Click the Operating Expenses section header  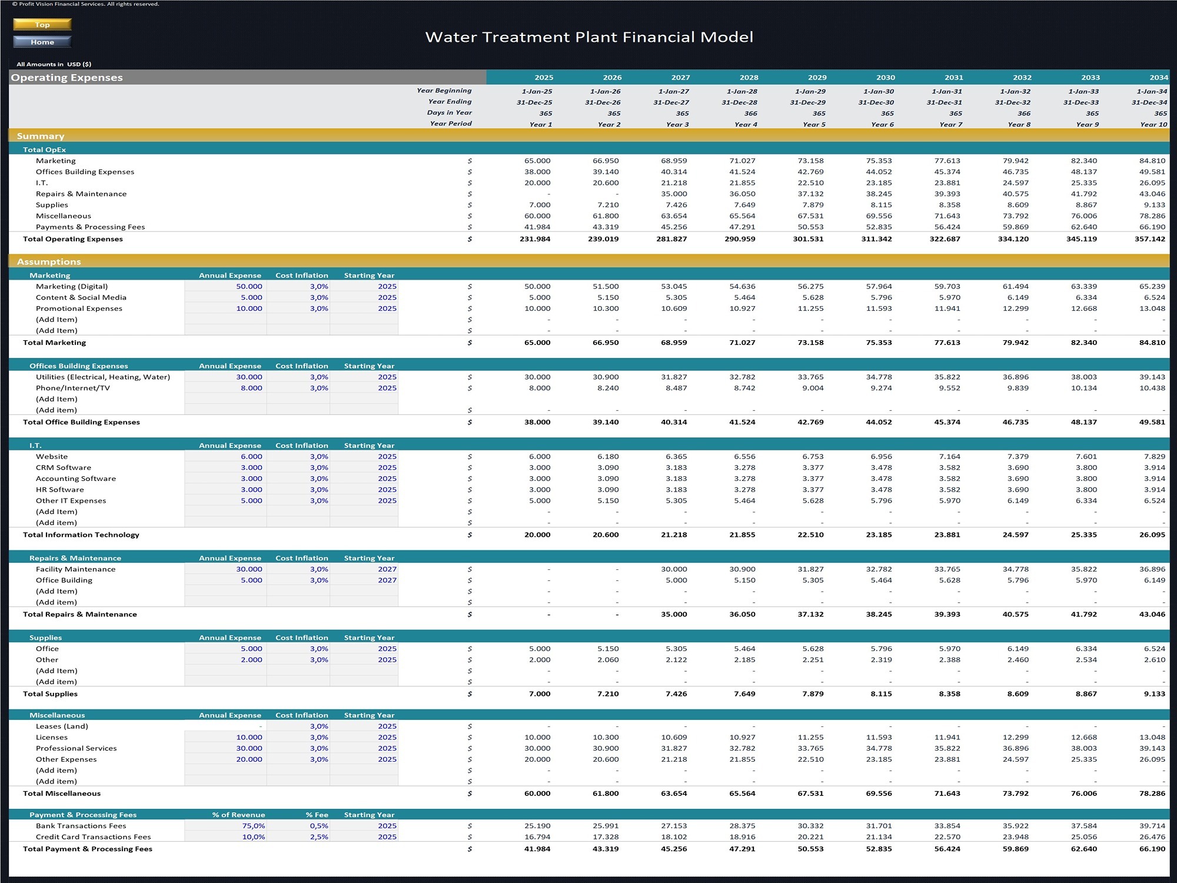tap(248, 77)
